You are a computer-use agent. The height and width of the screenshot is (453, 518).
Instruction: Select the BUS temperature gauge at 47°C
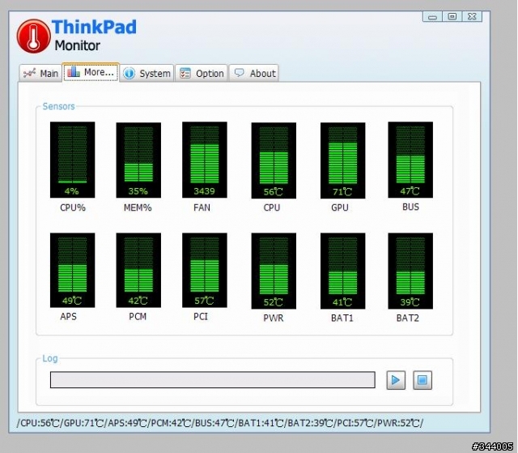(x=410, y=160)
